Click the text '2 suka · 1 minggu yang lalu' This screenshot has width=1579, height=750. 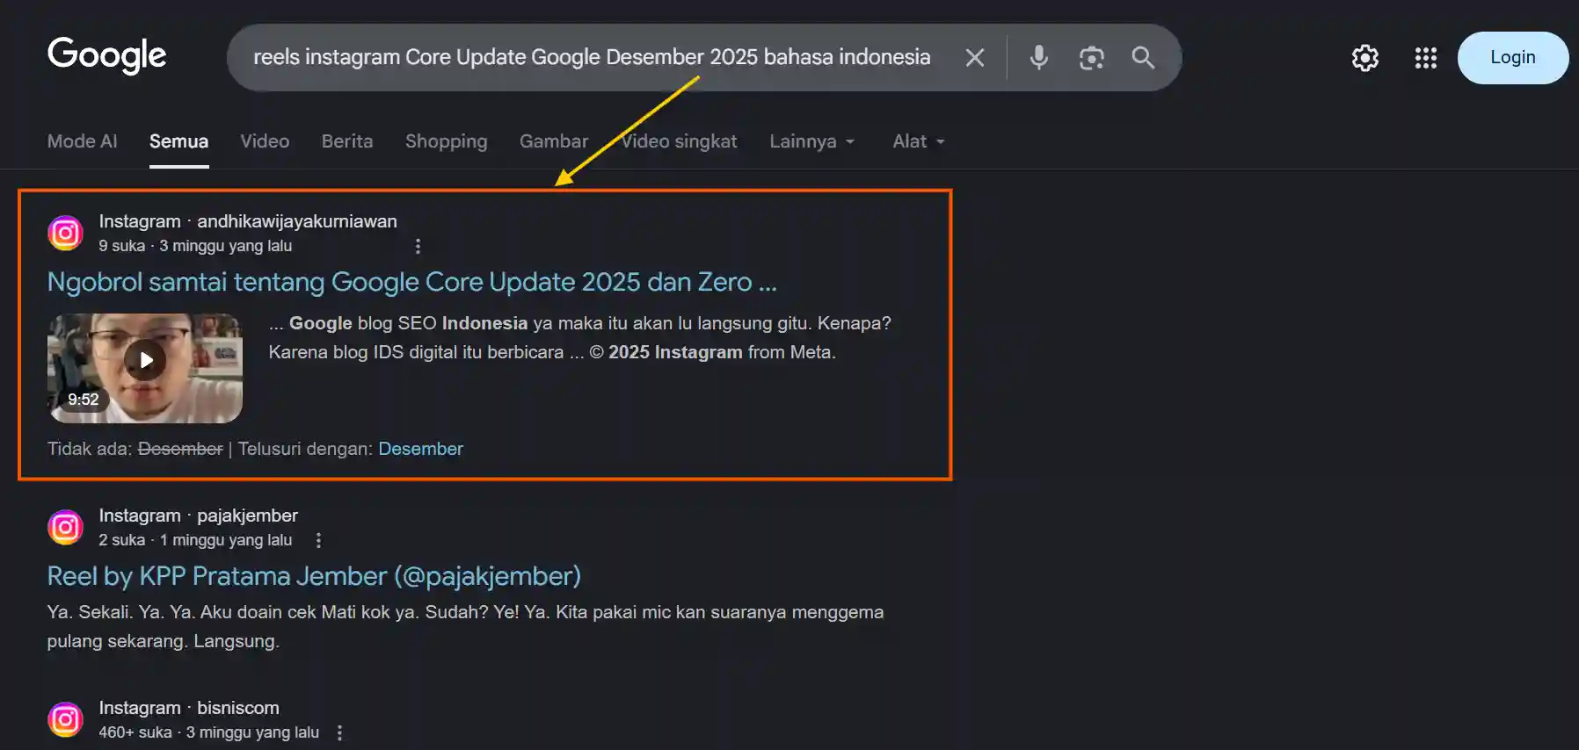tap(195, 540)
